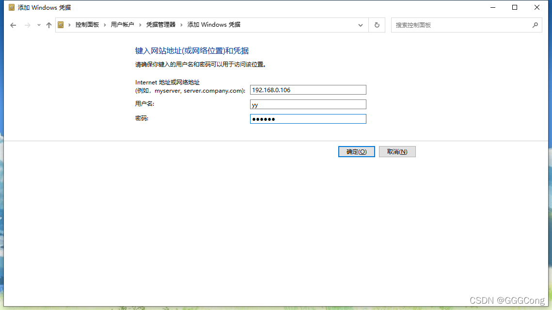This screenshot has height=310, width=552.
Task: Click the 用户名: label
Action: pos(145,103)
